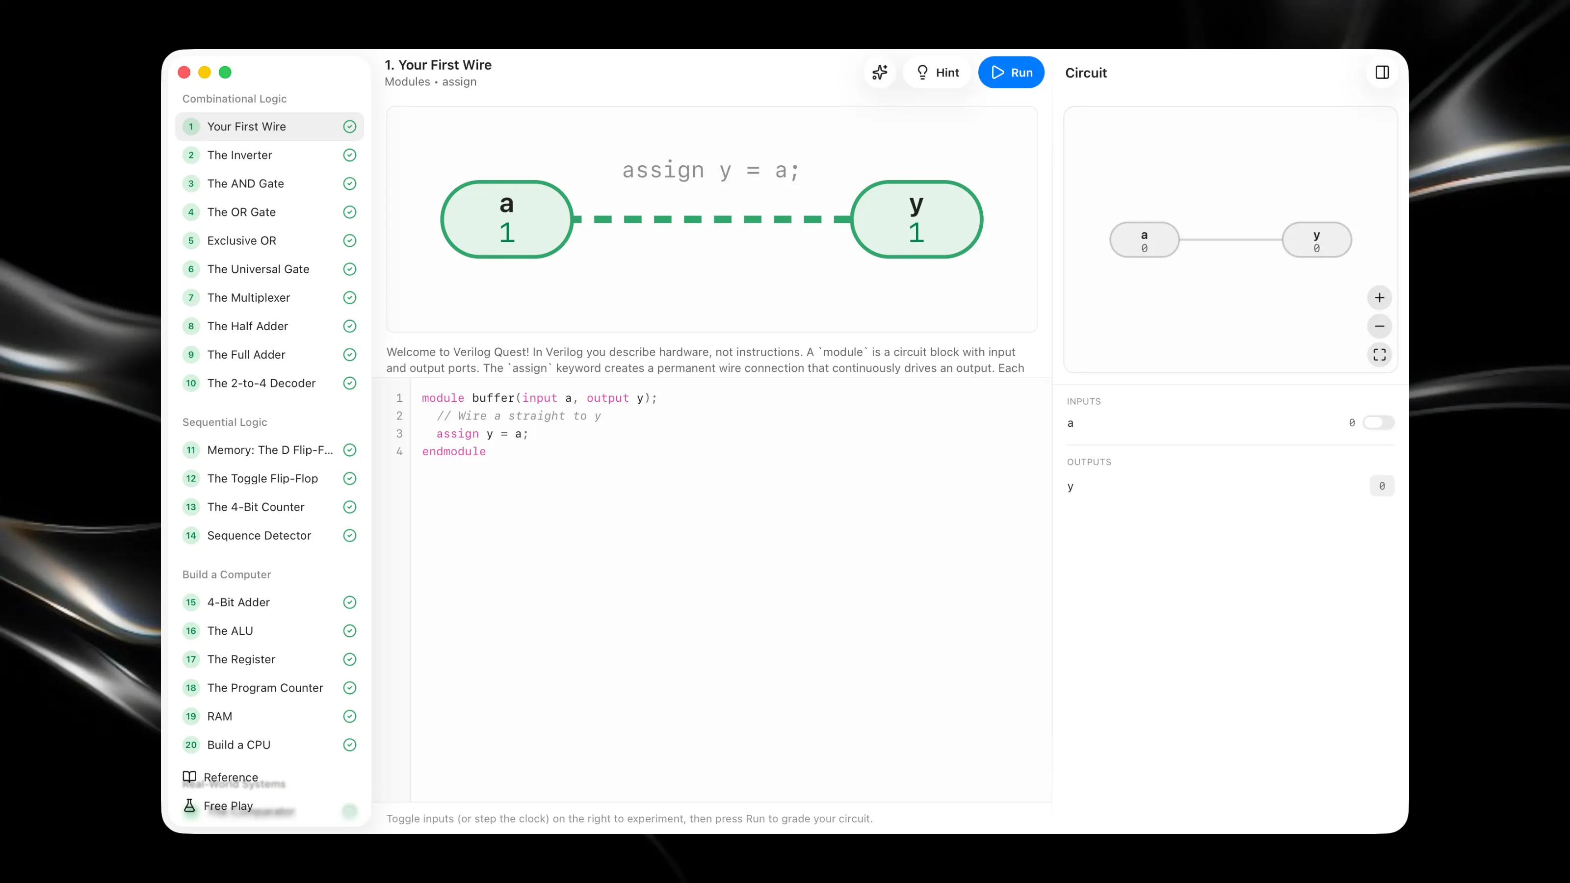Click number badge 20 beside Build a CPU
This screenshot has width=1570, height=883.
click(x=191, y=745)
